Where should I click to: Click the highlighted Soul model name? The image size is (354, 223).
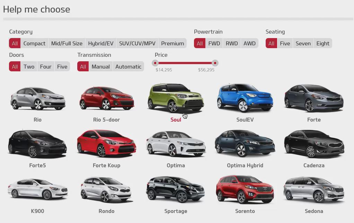[176, 119]
